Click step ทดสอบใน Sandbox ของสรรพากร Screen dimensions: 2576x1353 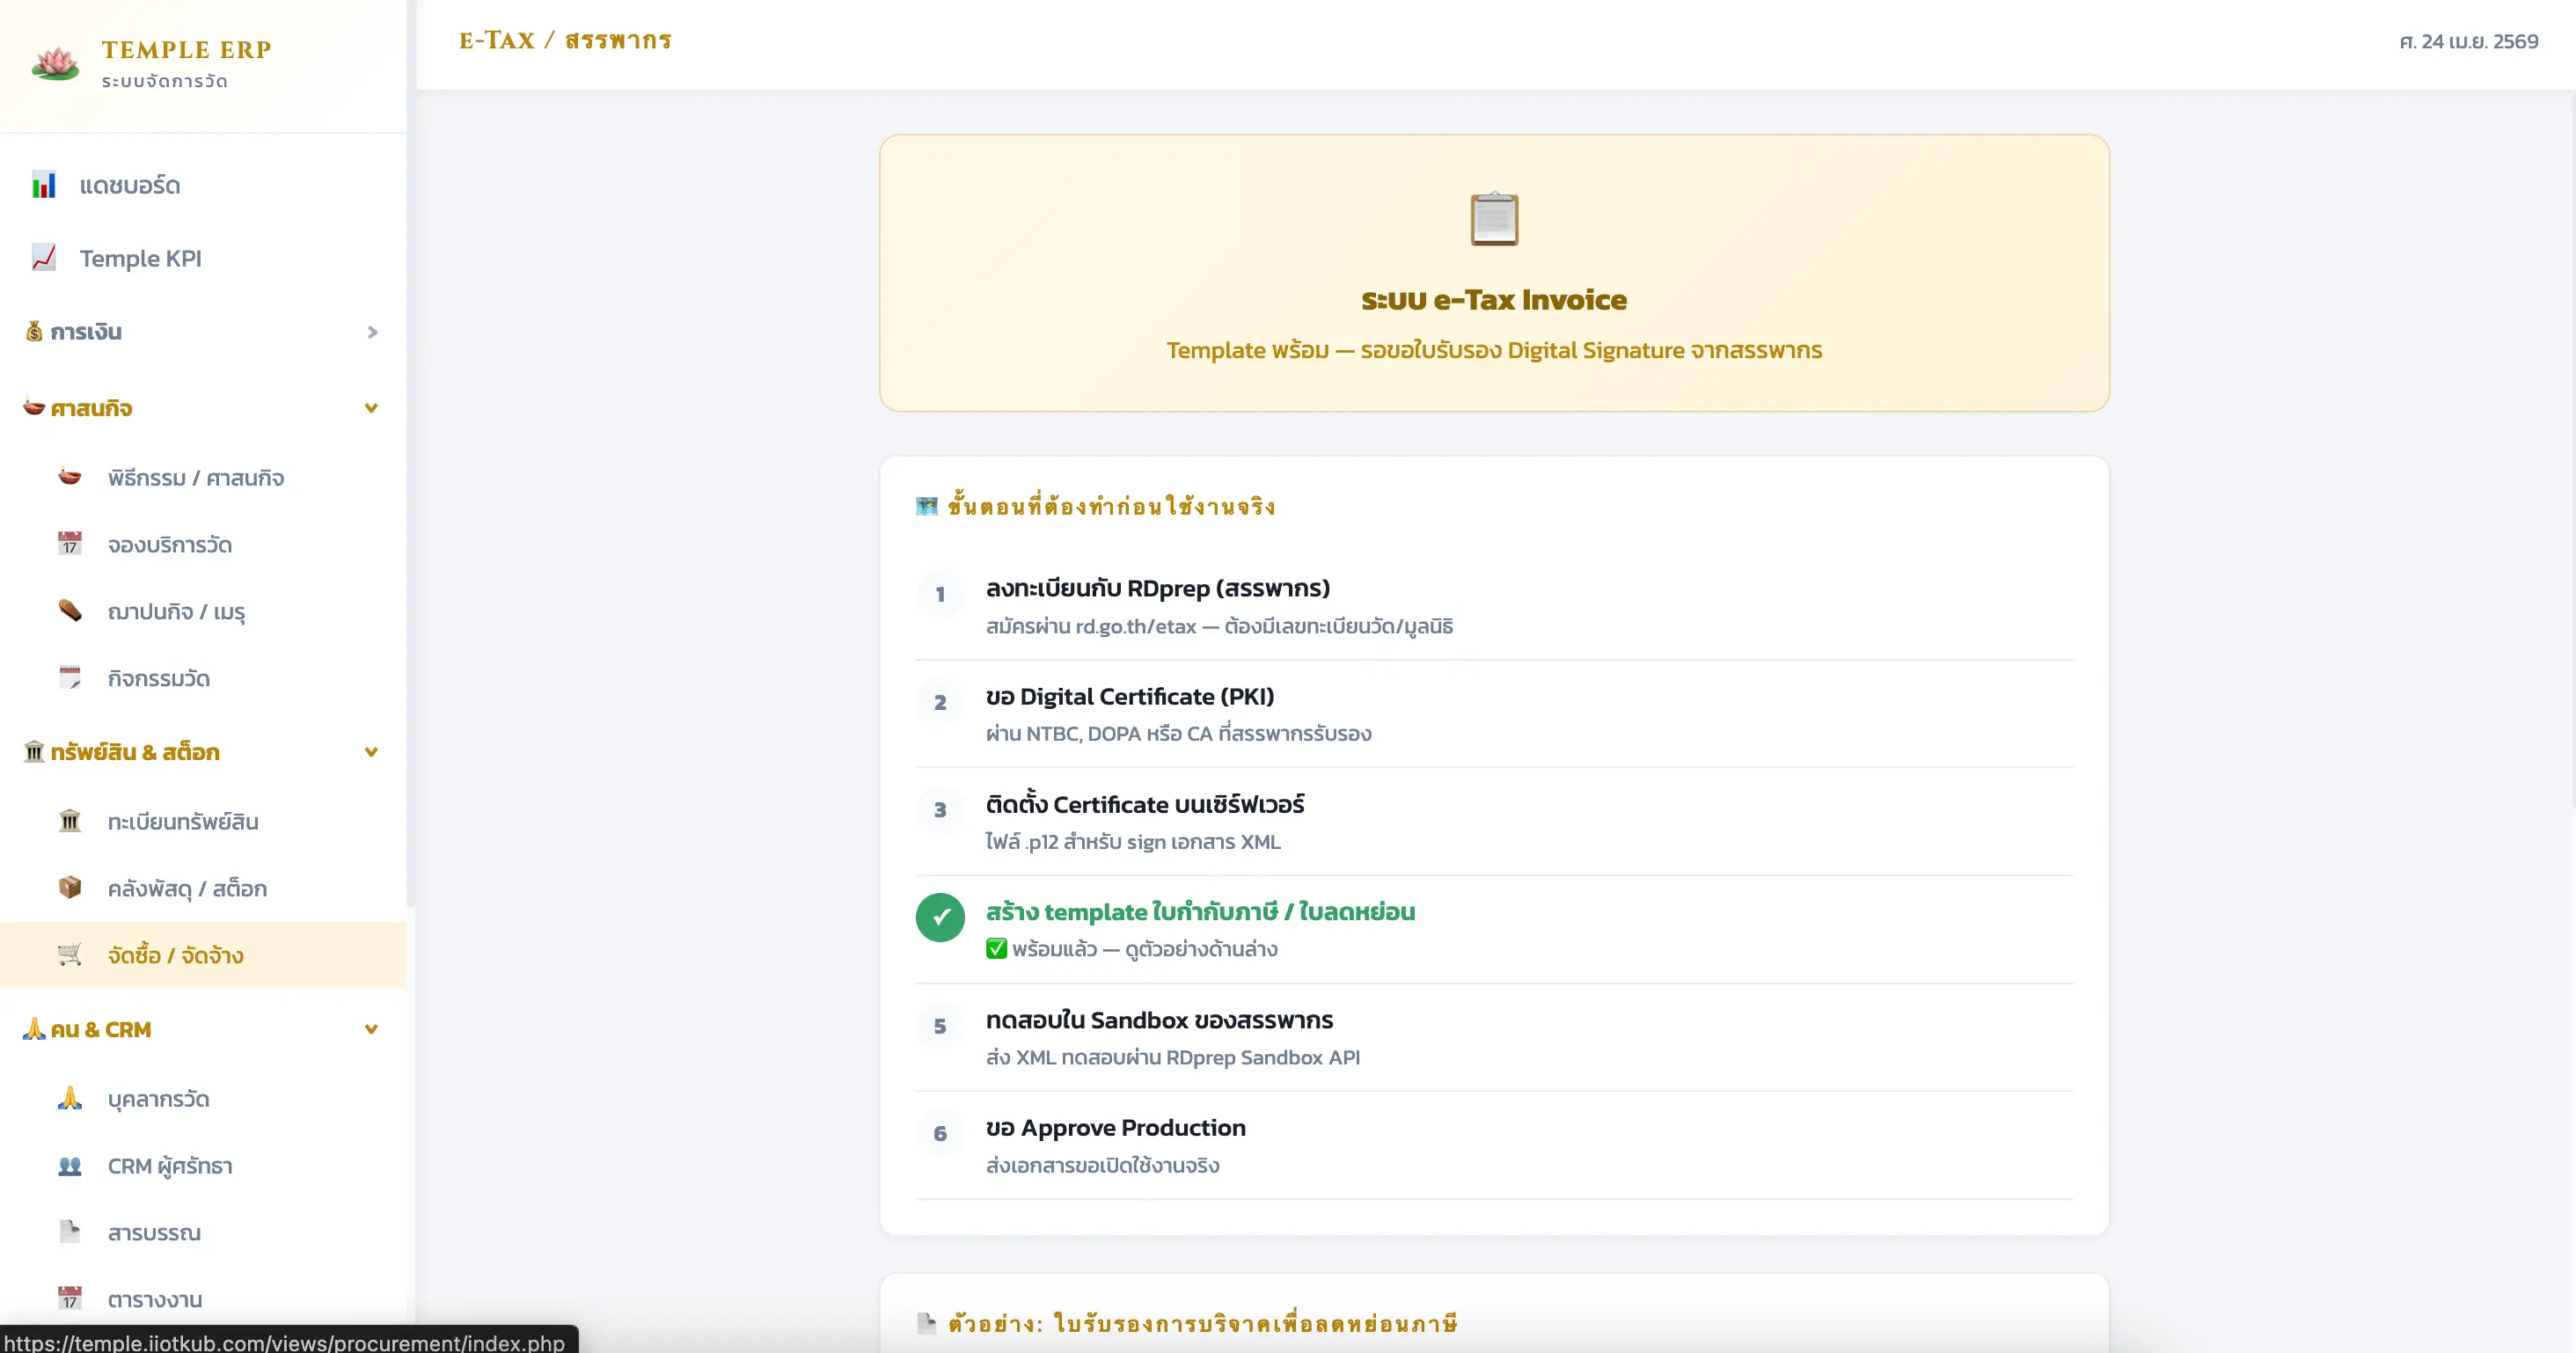click(1159, 1020)
